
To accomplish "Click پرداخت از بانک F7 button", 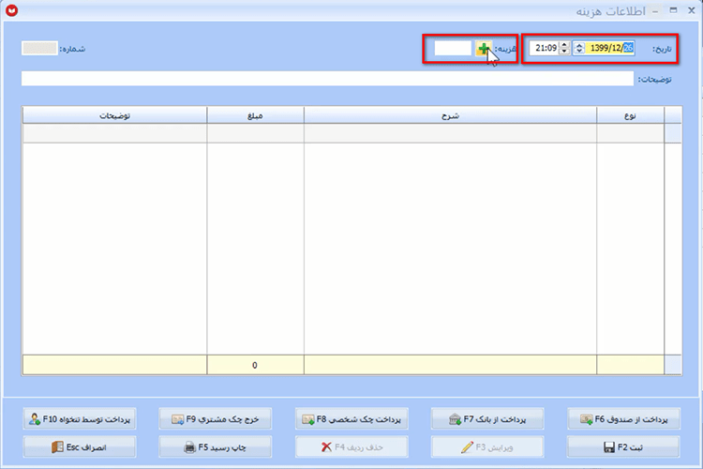I will click(x=487, y=418).
